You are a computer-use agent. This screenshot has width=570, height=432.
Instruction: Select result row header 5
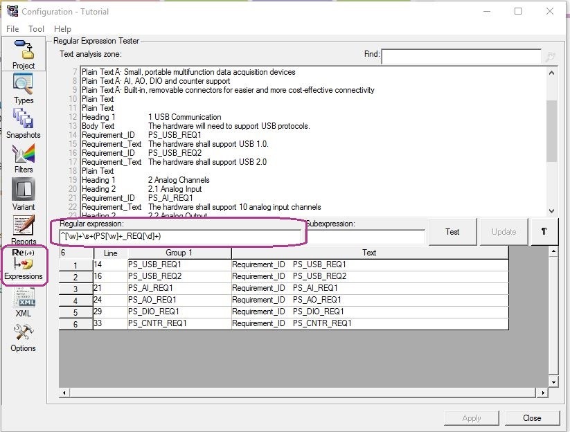tap(75, 312)
